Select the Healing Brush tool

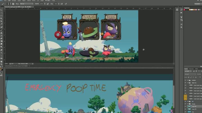[x=1, y=27]
